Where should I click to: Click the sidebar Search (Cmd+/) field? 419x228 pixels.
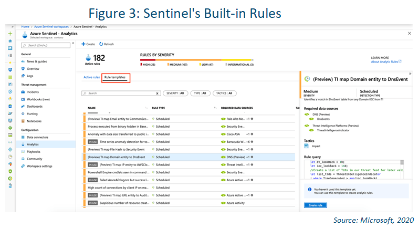pos(46,45)
